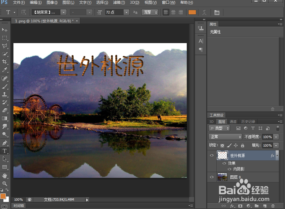This screenshot has width=285, height=209.
Task: Toggle pixel layer filter
Action: coord(238,128)
